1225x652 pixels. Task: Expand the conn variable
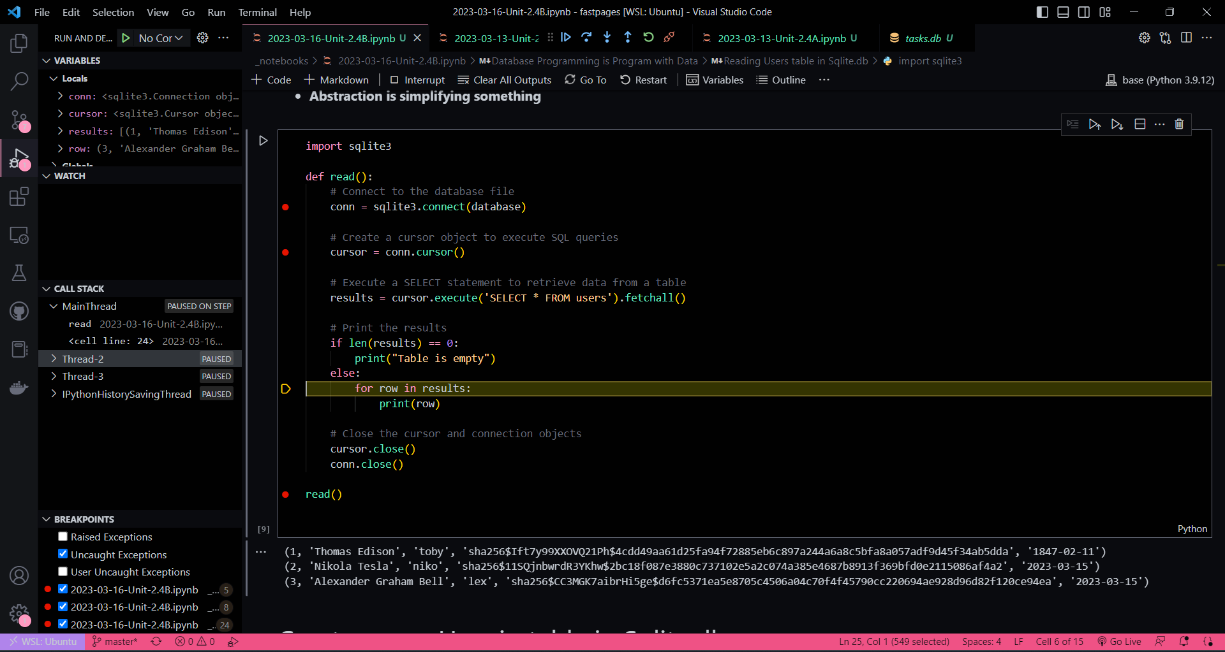(x=60, y=96)
